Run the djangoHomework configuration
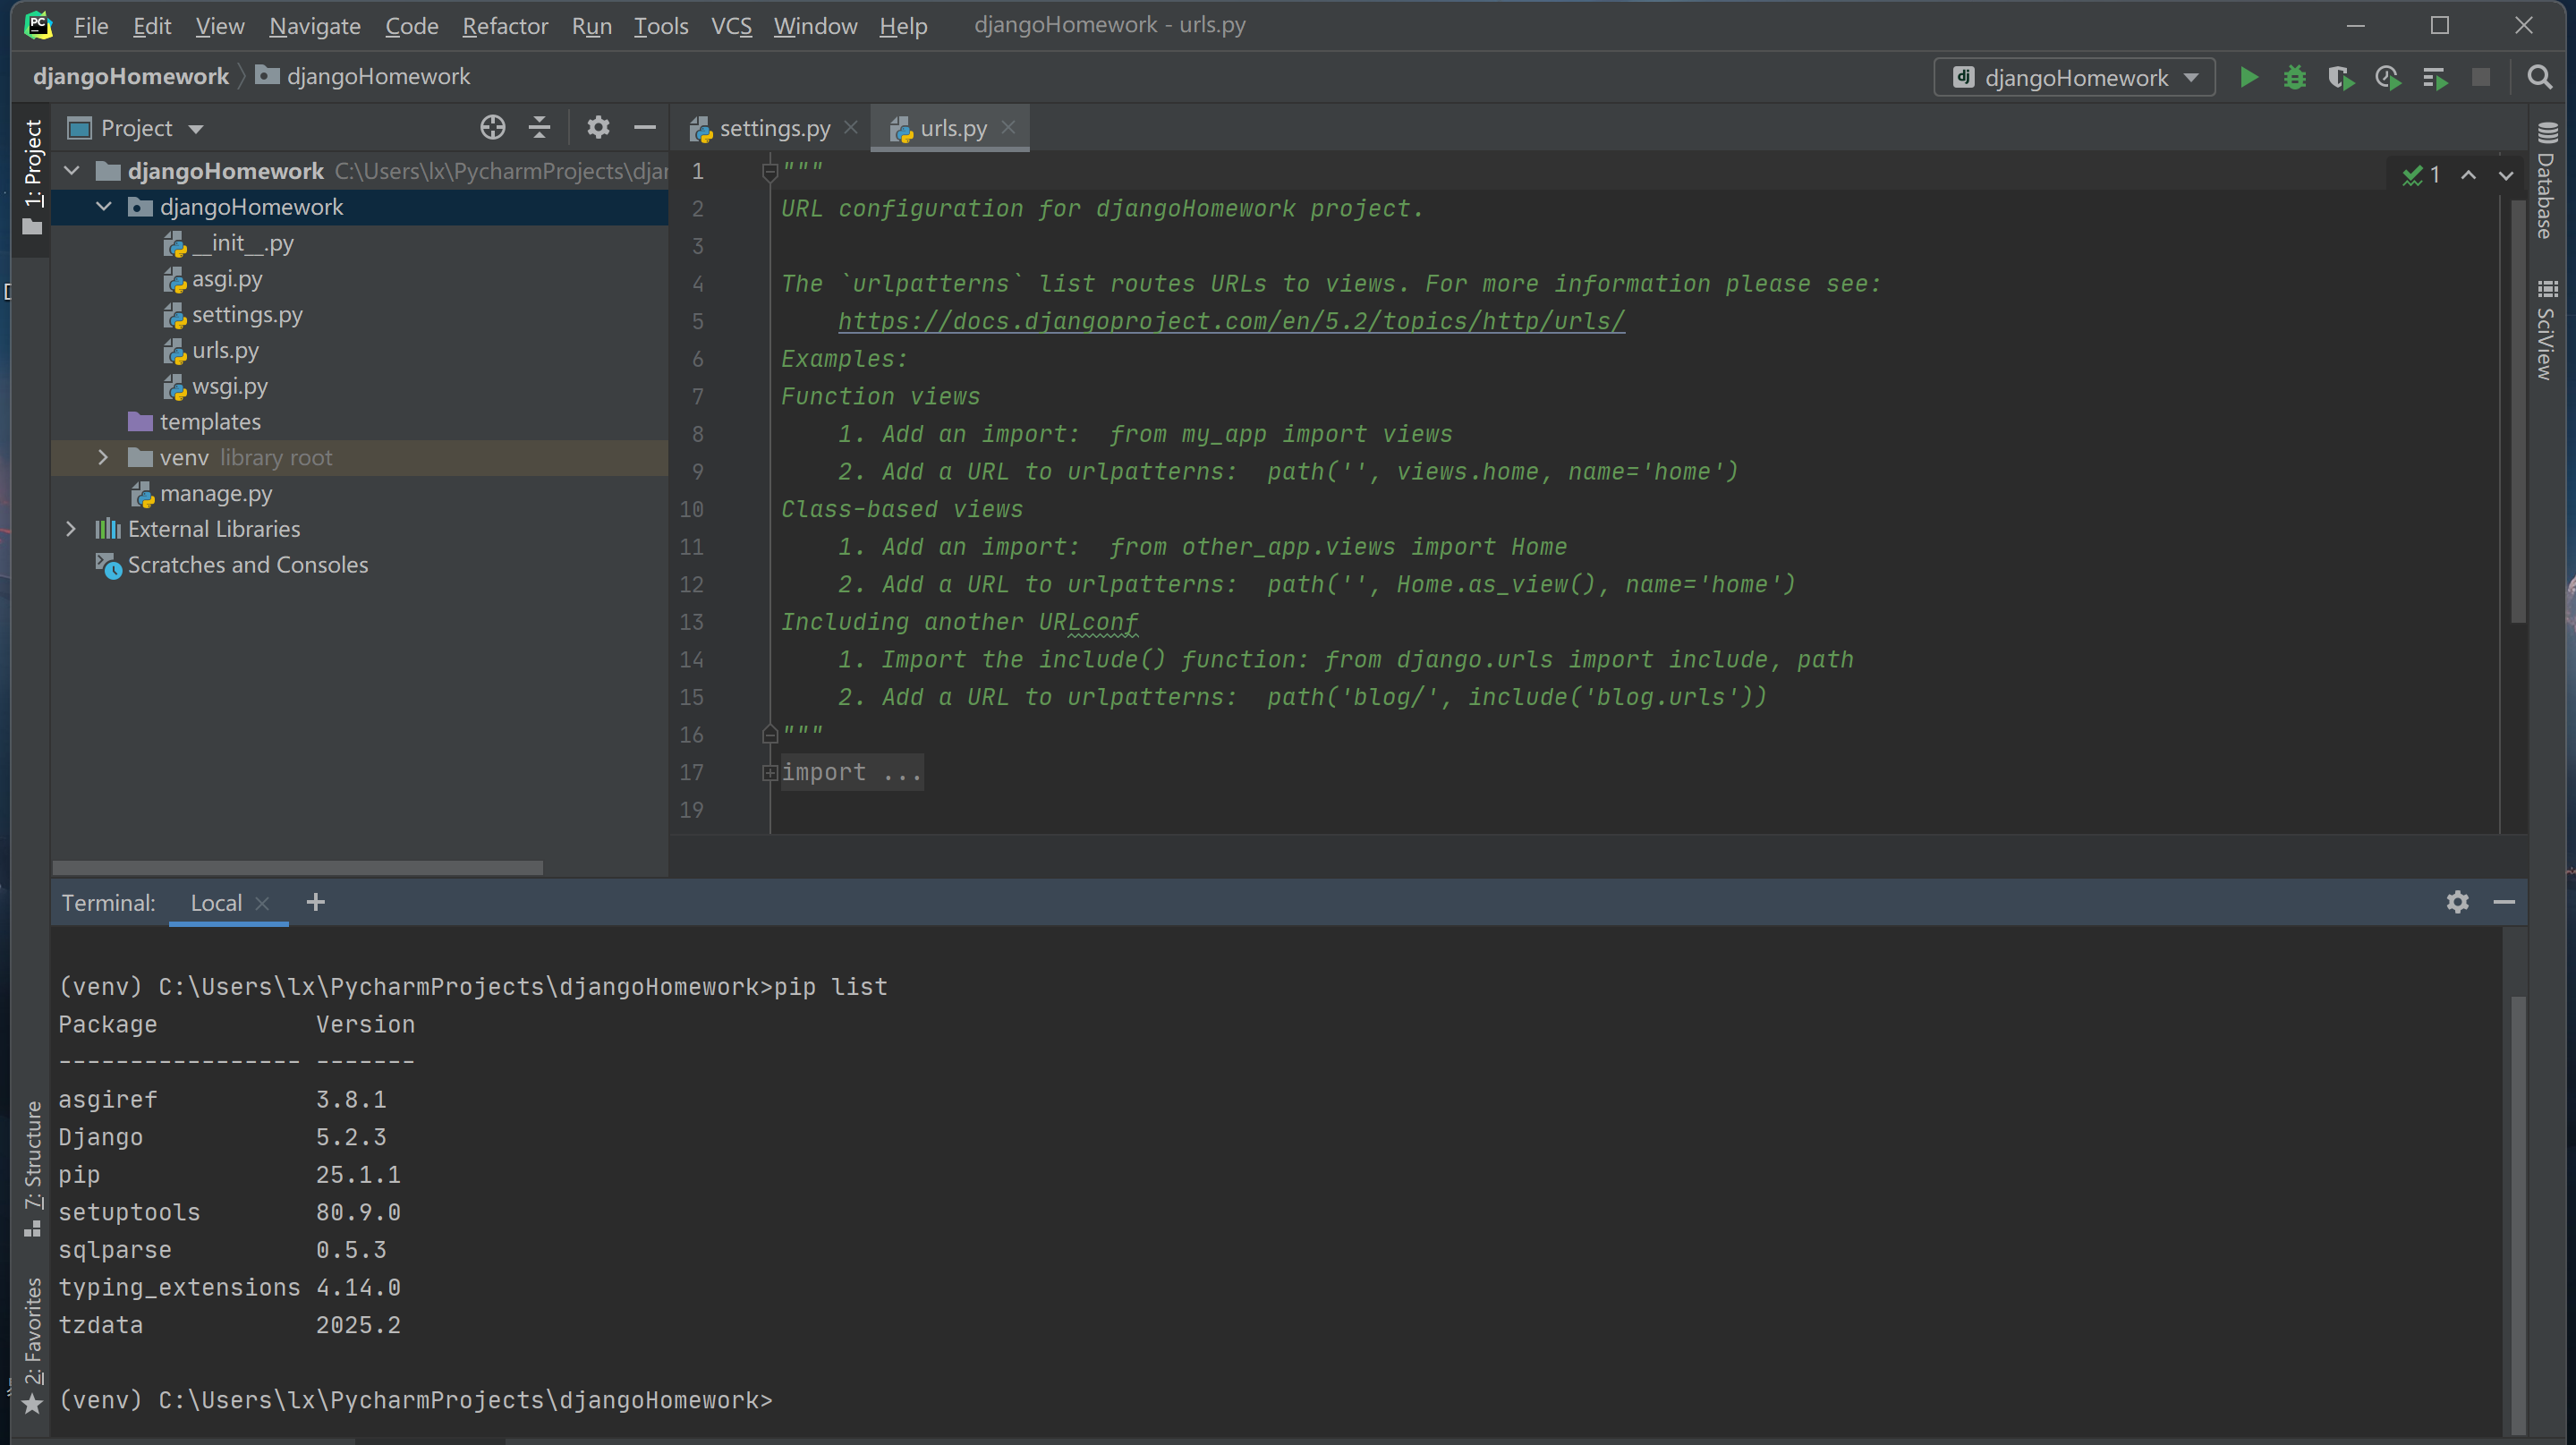2576x1445 pixels. [x=2248, y=78]
